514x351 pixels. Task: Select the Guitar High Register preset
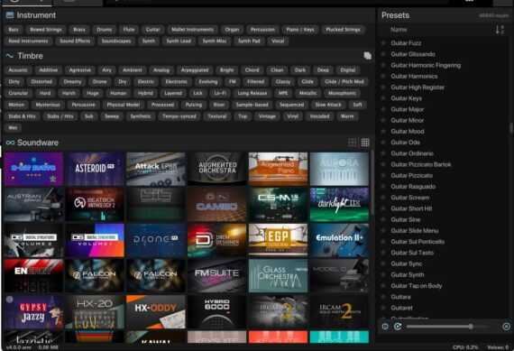point(418,87)
